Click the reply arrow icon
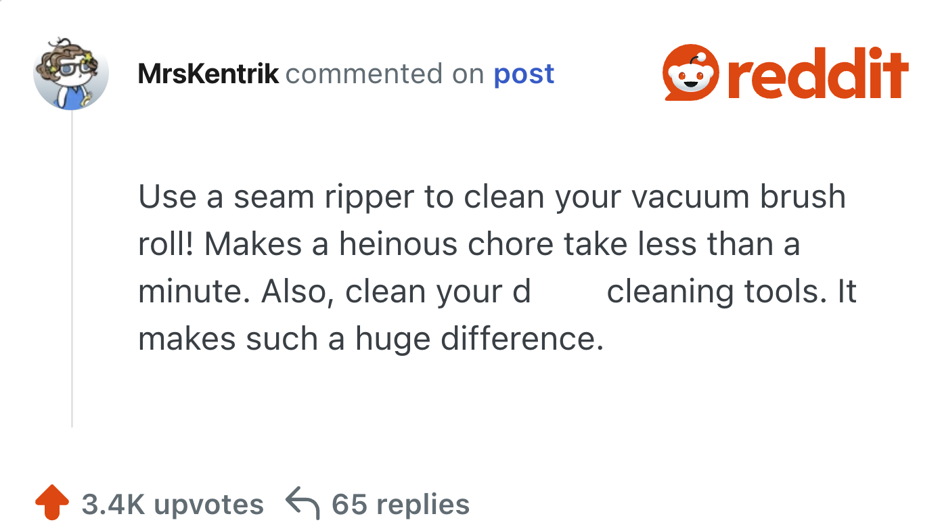The height and width of the screenshot is (531, 940). pos(302,504)
